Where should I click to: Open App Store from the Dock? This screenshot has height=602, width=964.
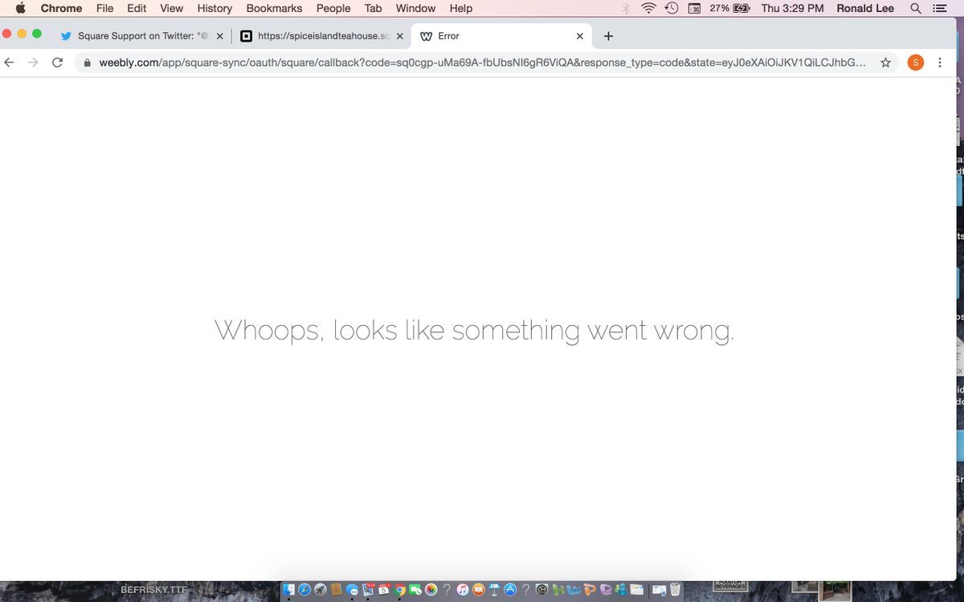(x=510, y=590)
